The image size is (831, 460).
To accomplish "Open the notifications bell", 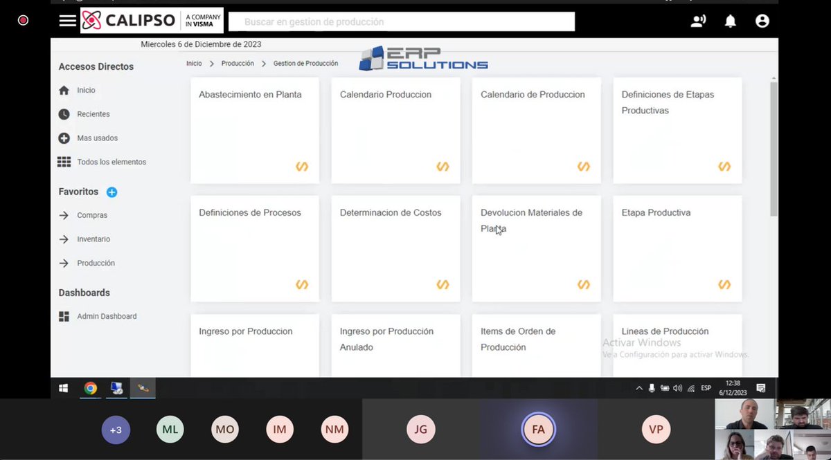I will pos(730,21).
